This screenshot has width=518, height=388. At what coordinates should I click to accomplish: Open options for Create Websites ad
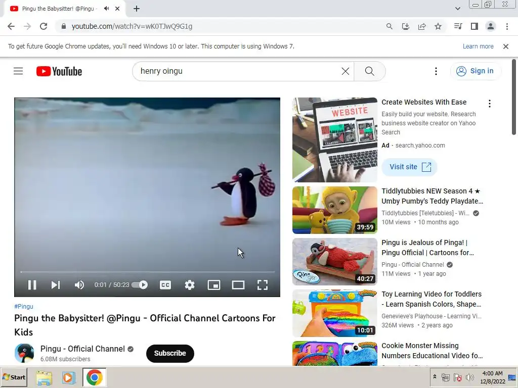pos(490,104)
